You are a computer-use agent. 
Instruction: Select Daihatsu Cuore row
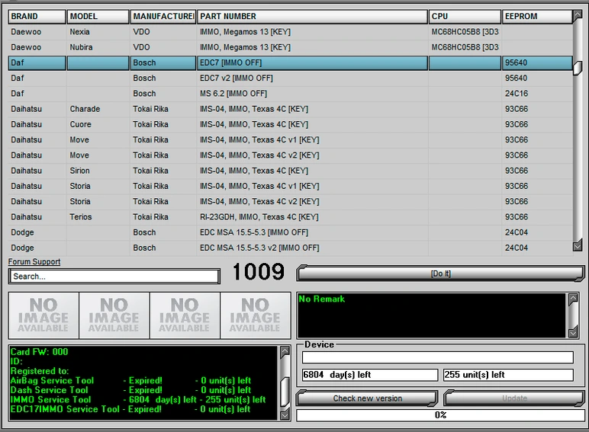pos(291,124)
